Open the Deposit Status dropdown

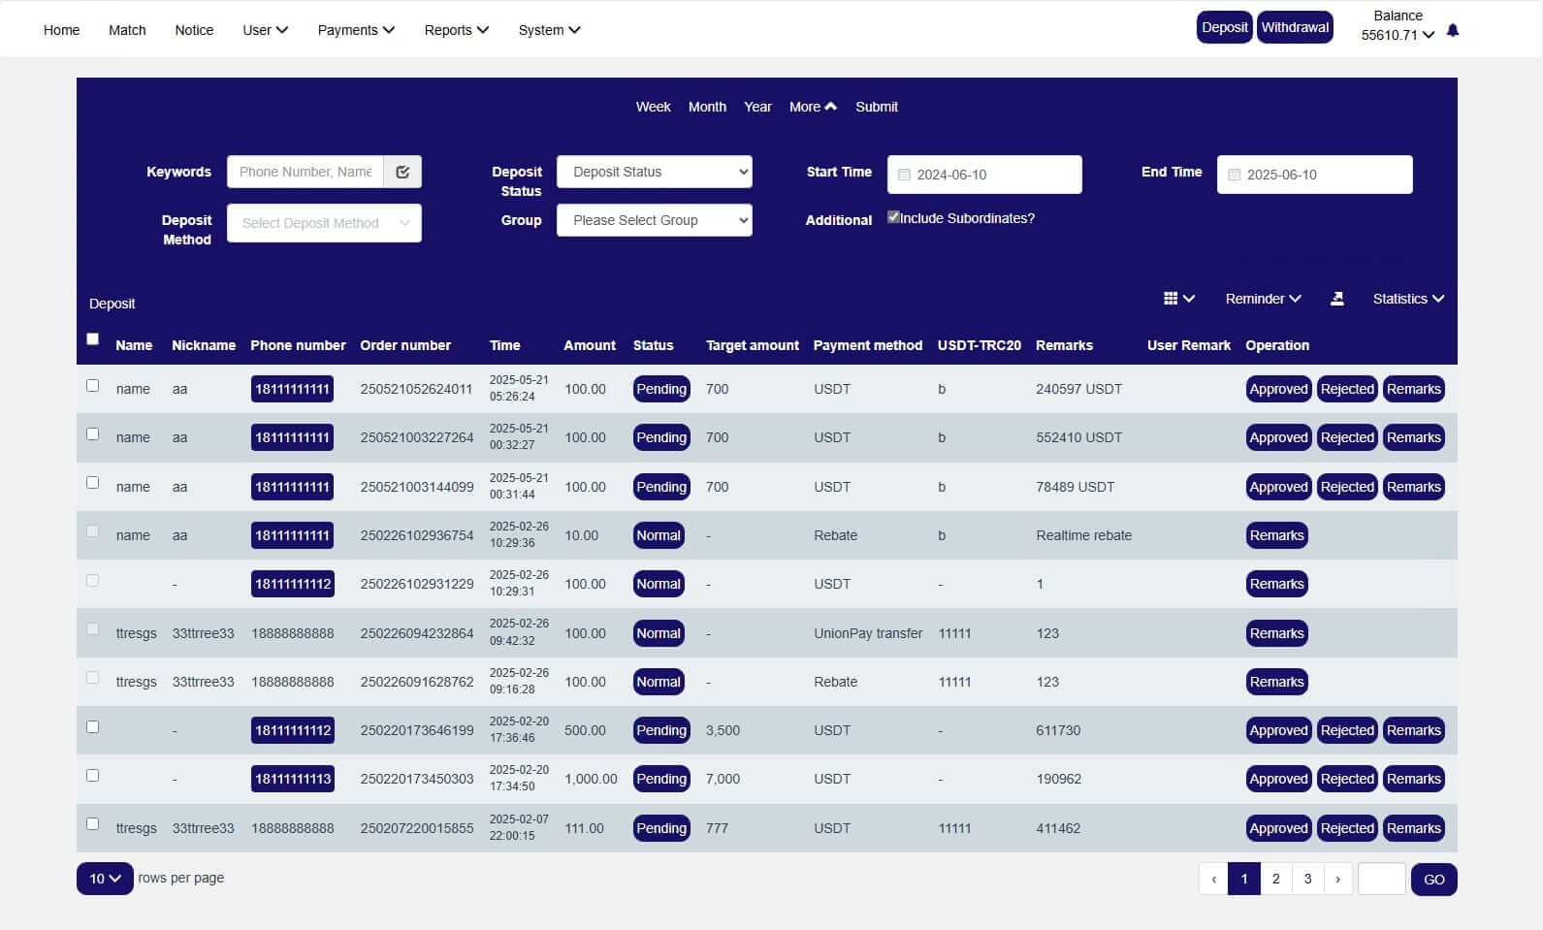654,172
